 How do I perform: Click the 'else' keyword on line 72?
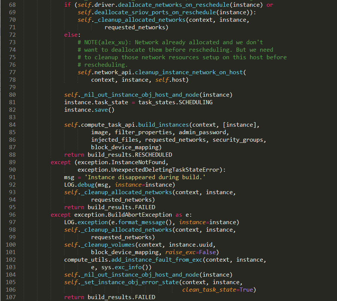(x=71, y=35)
